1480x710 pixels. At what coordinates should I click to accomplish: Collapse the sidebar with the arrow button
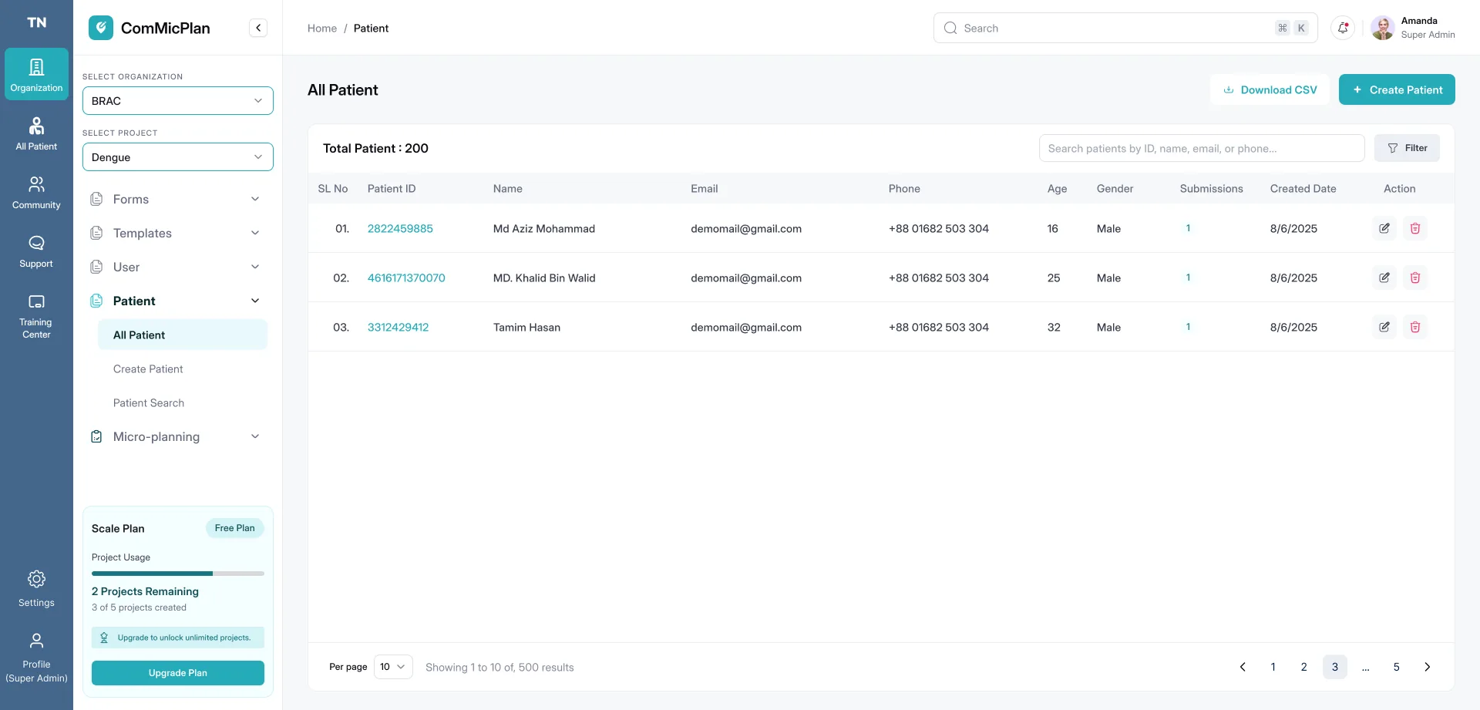(258, 28)
